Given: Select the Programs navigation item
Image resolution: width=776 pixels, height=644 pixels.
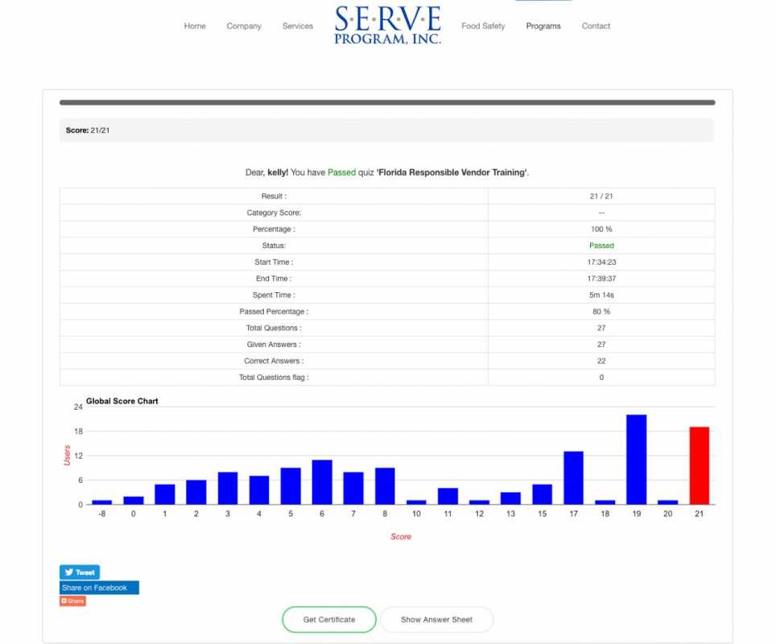Looking at the screenshot, I should [543, 27].
